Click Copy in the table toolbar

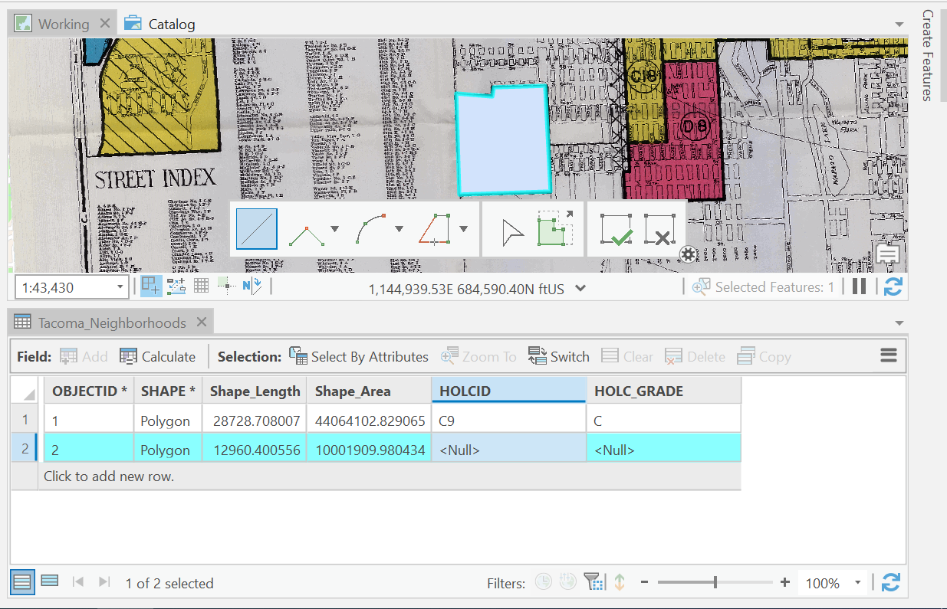764,356
